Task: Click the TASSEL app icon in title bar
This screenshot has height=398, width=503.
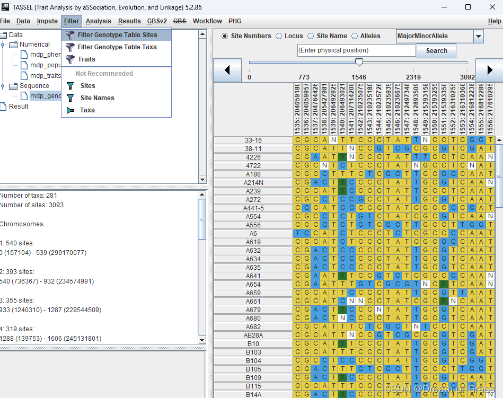Action: [x=5, y=7]
